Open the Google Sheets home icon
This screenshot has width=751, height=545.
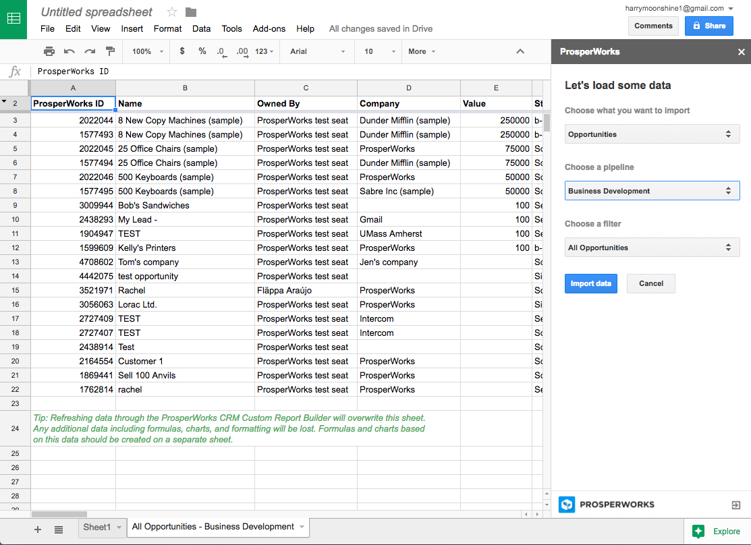pos(13,19)
